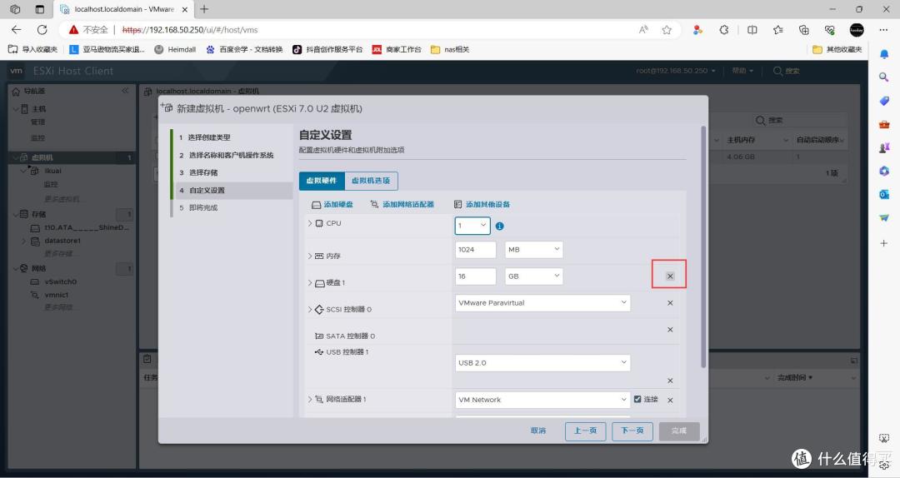Screen dimensions: 900x478
Task: Expand the 内存 memory settings row
Action: pyautogui.click(x=310, y=256)
